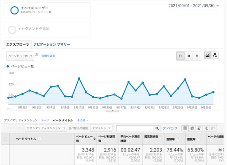Open the date range 2021/09/01 - 2021/09/30 picker
The height and width of the screenshot is (165, 227).
(x=194, y=6)
